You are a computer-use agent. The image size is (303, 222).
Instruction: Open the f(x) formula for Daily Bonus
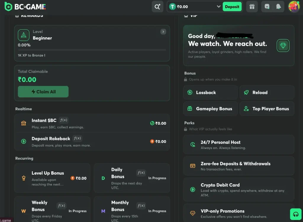pos(141,172)
